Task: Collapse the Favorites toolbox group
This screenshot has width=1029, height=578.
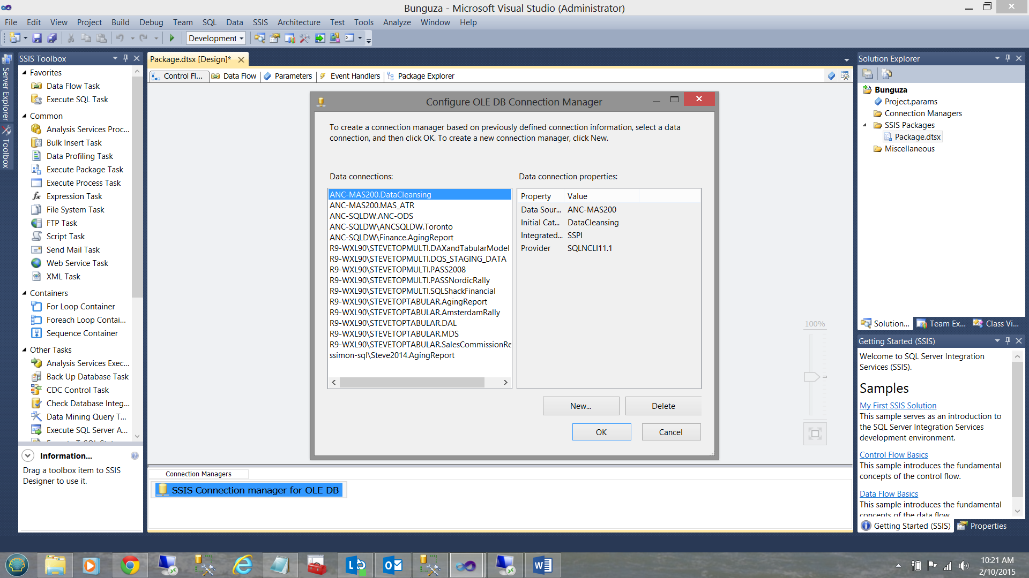Action: coord(25,73)
